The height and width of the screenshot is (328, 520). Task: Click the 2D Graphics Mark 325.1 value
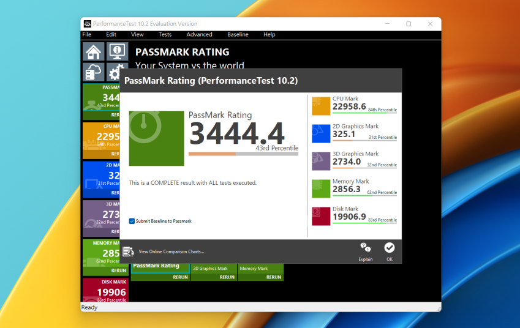pos(344,134)
